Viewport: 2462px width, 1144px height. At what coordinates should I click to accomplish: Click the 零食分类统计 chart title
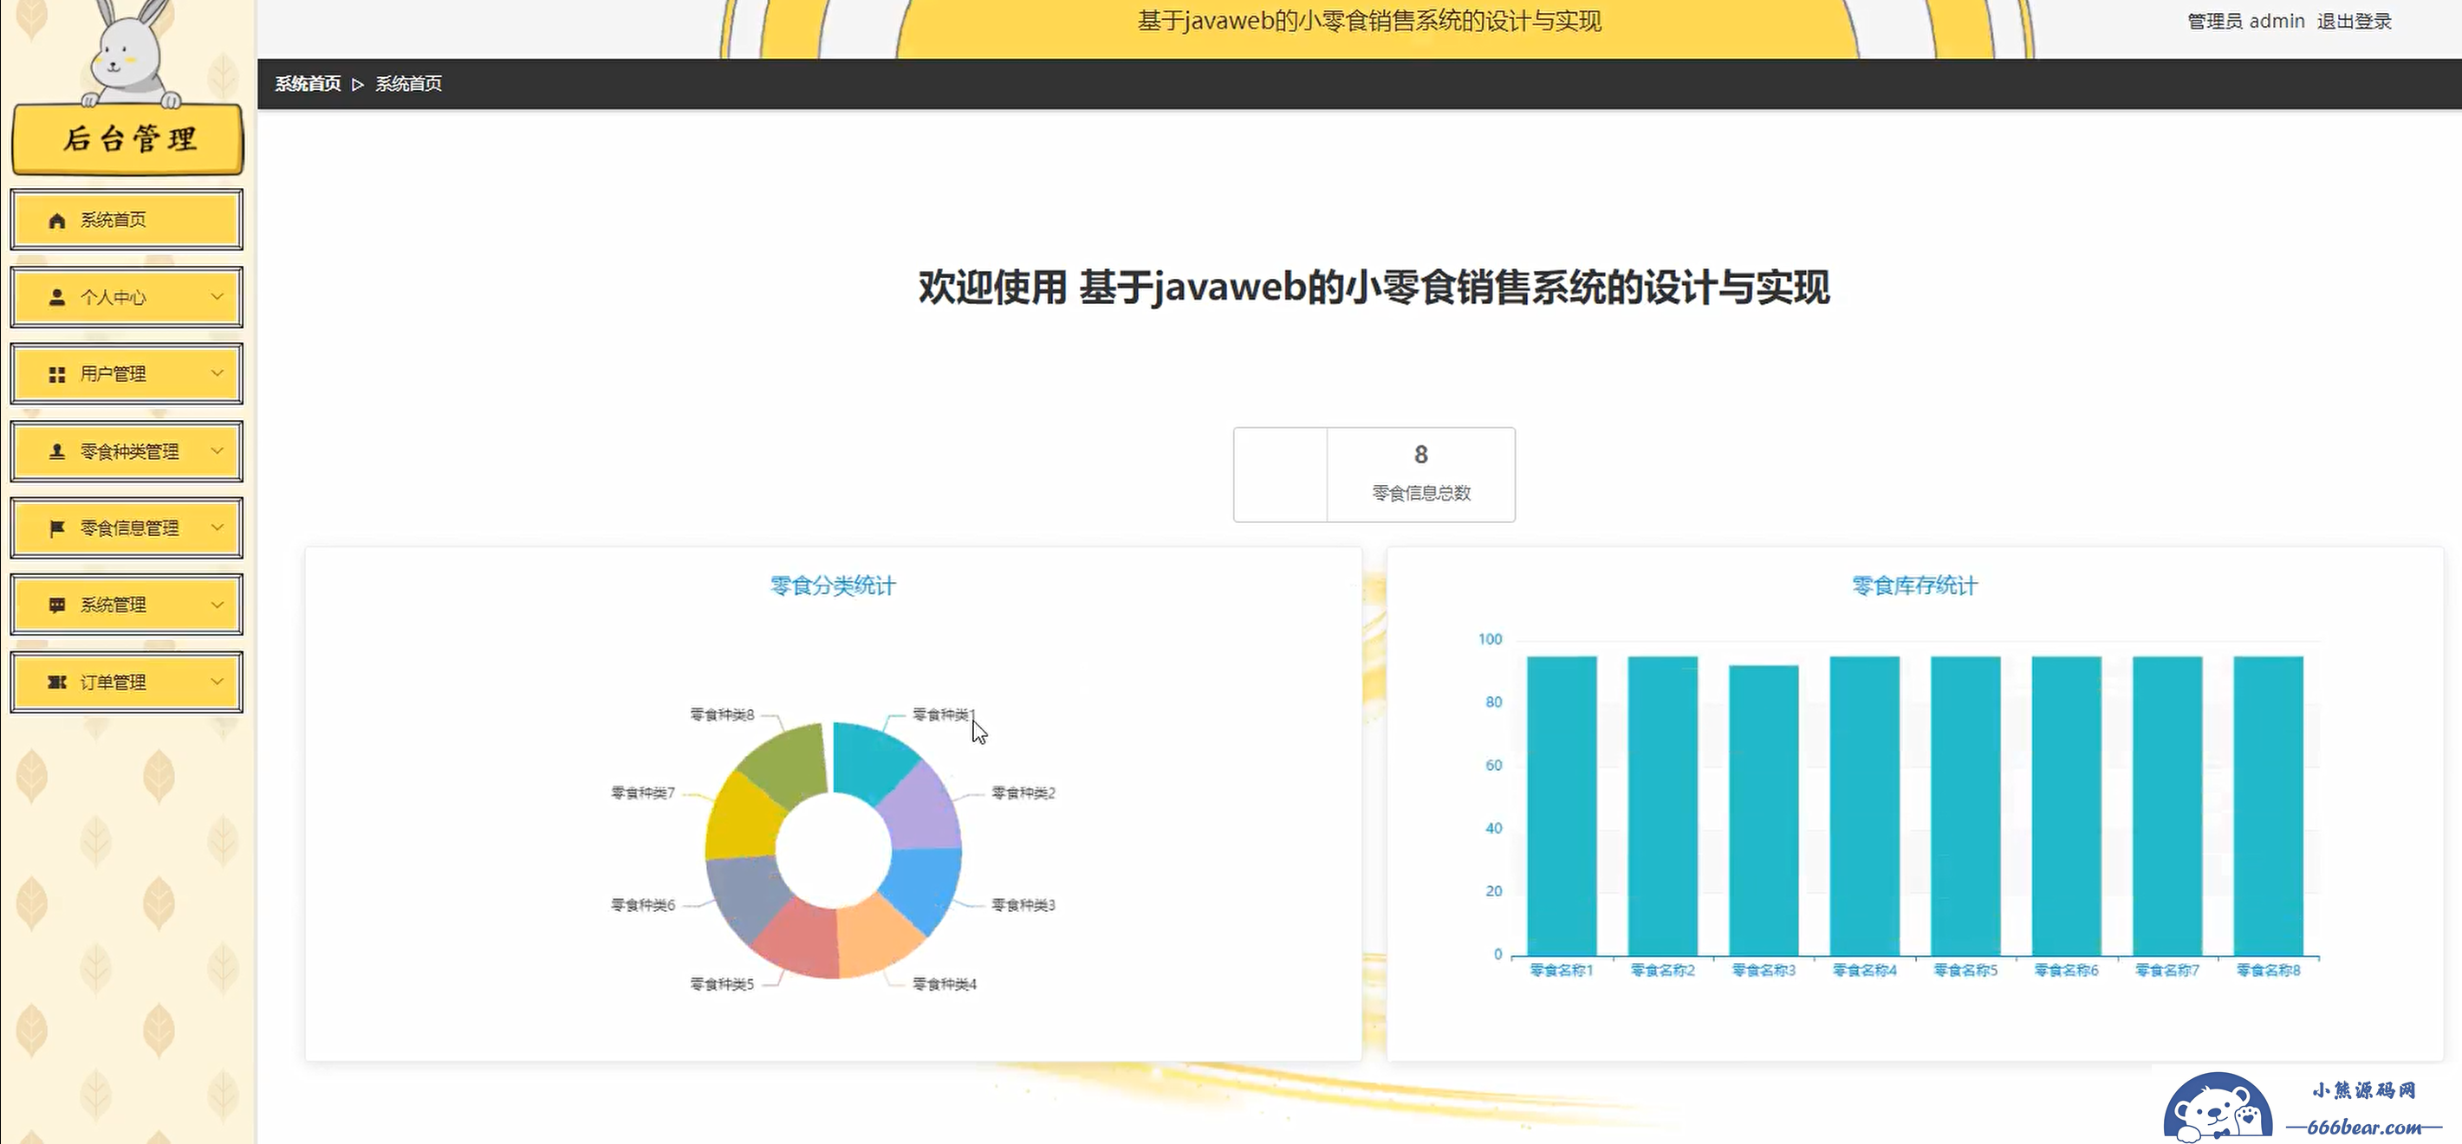click(833, 585)
